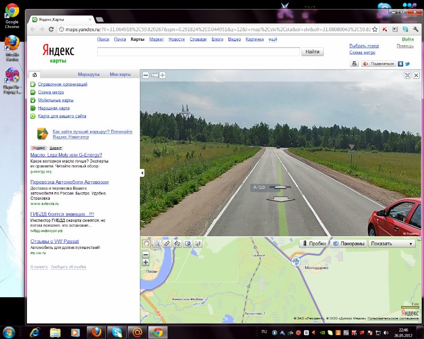Open Windows Start menu orb
The width and height of the screenshot is (424, 339).
[8, 332]
